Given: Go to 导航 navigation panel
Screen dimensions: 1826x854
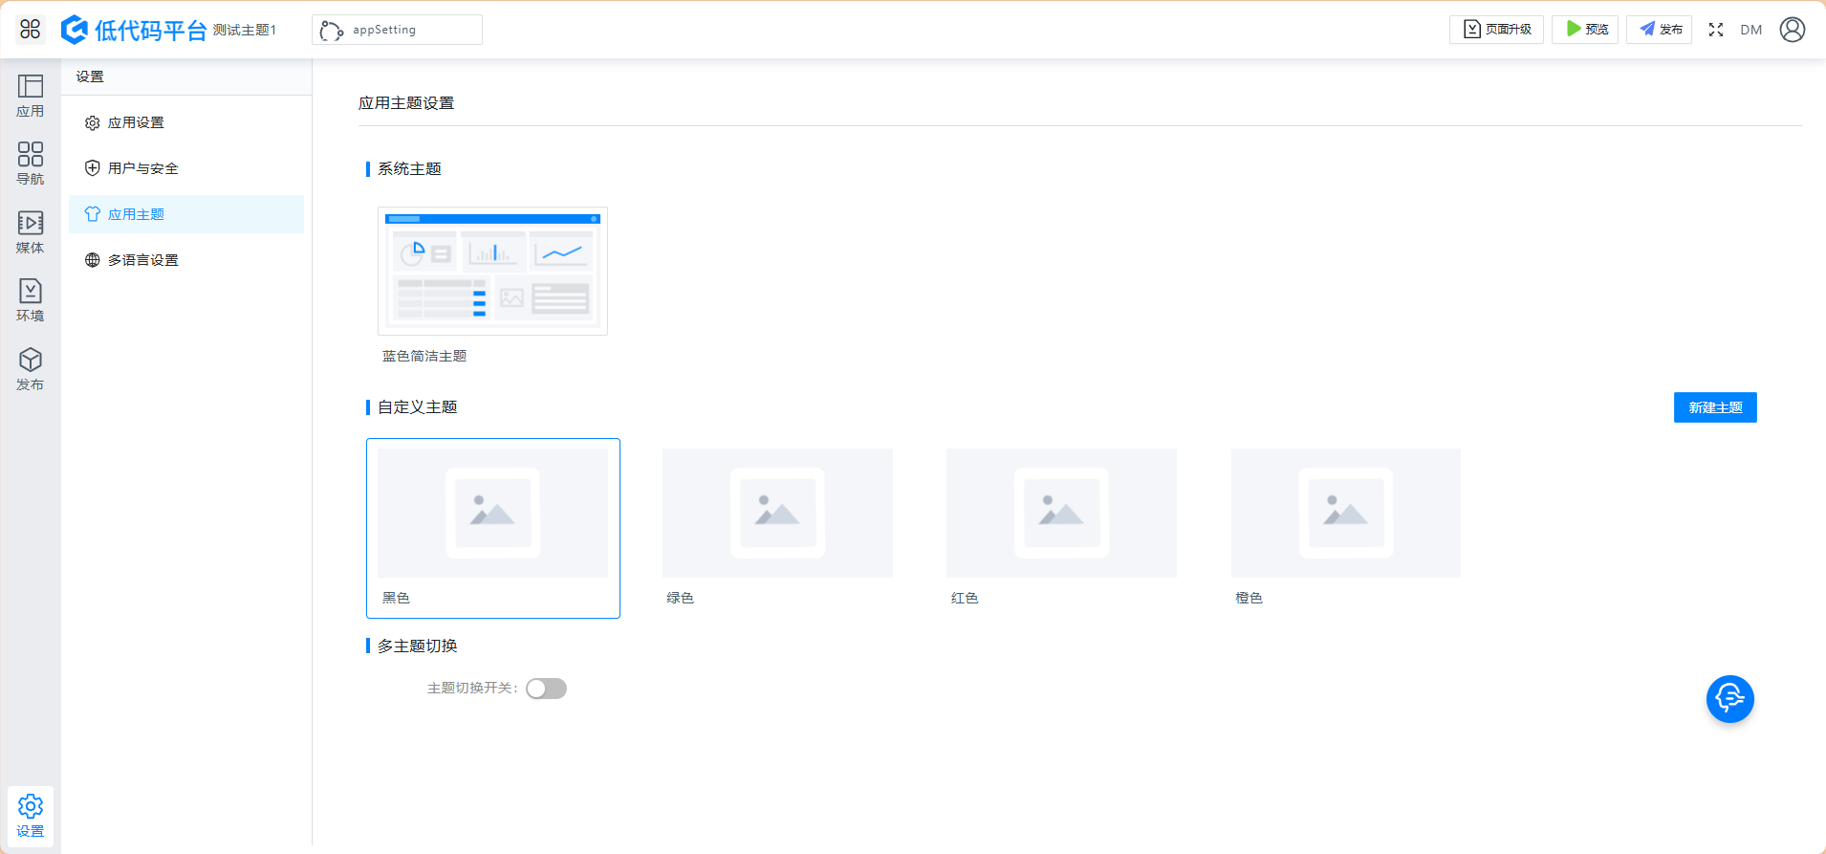Looking at the screenshot, I should (x=31, y=164).
